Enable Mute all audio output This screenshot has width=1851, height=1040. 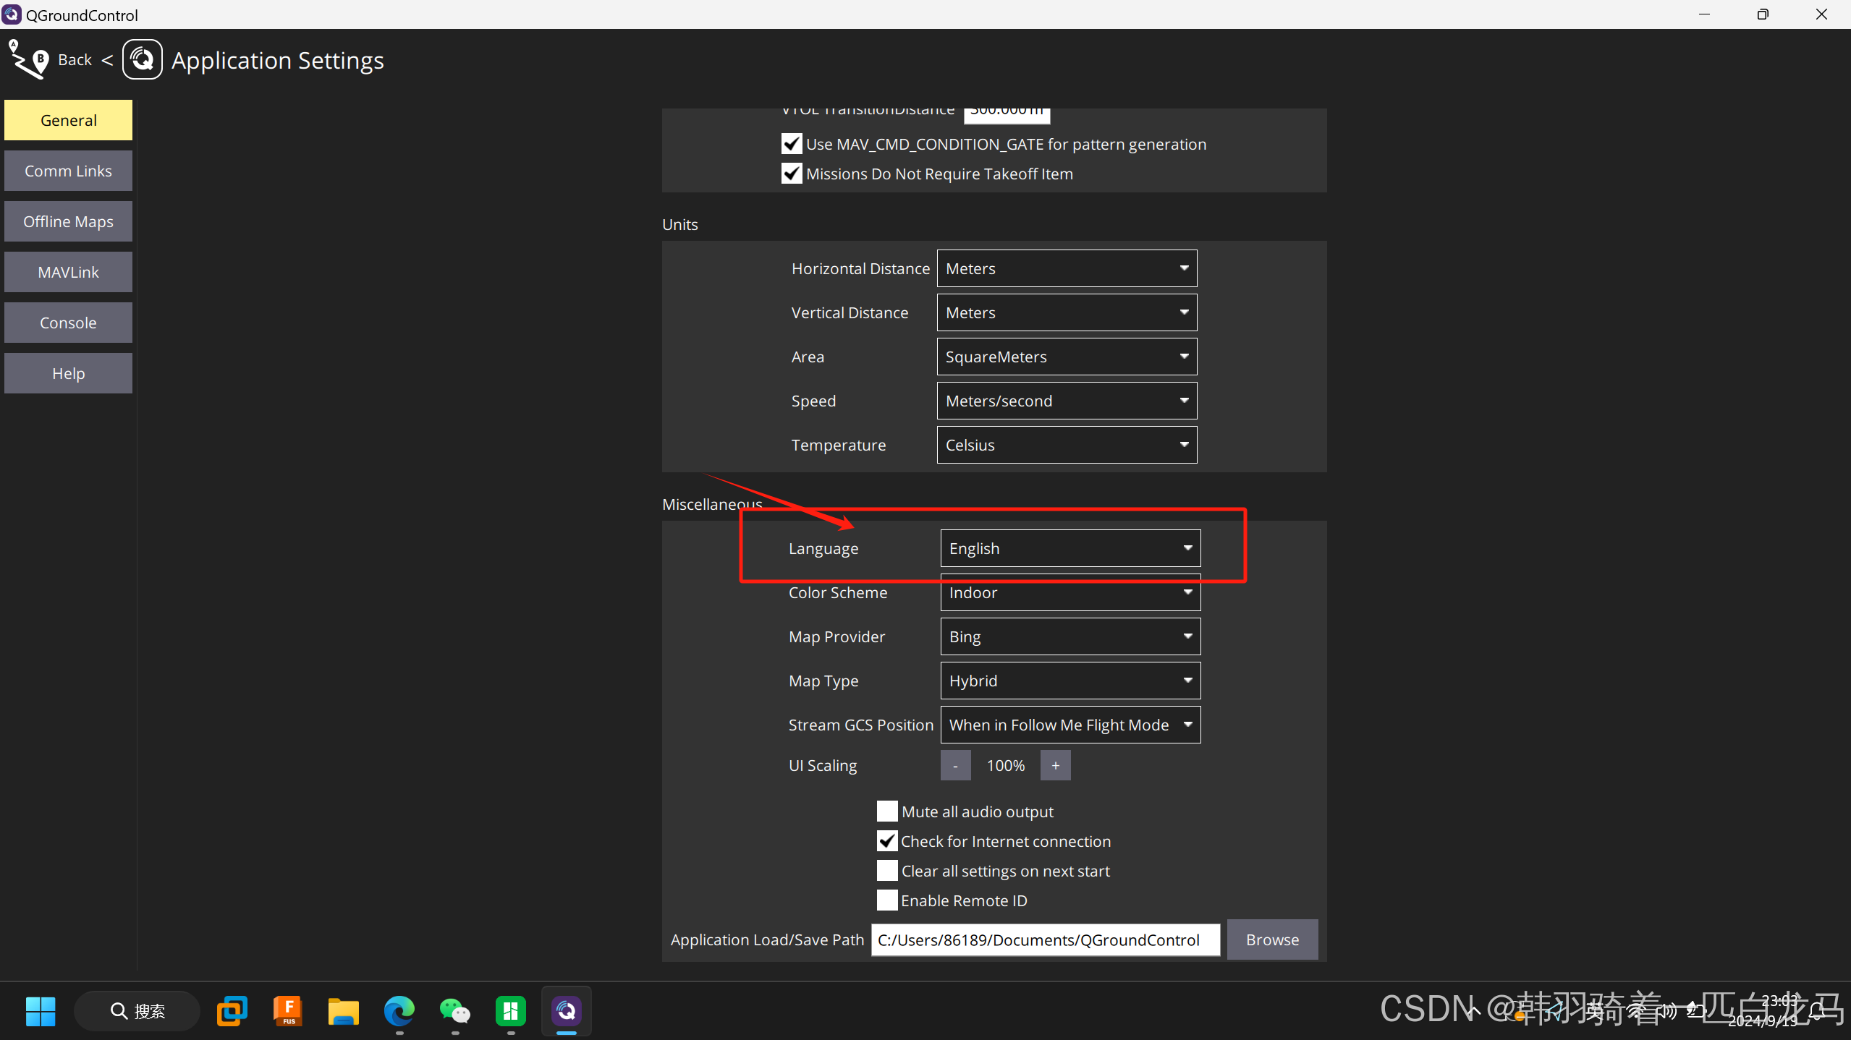[x=887, y=811]
